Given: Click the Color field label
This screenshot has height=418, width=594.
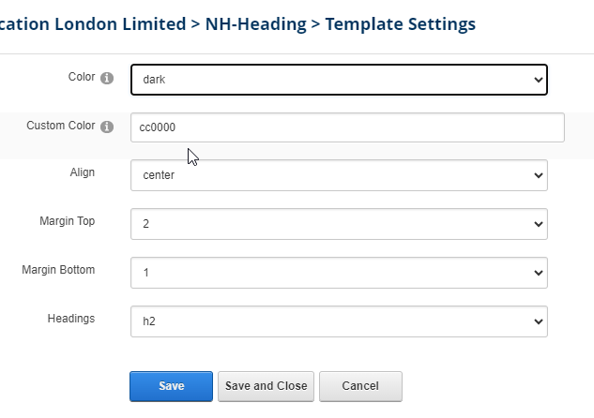Looking at the screenshot, I should [82, 77].
